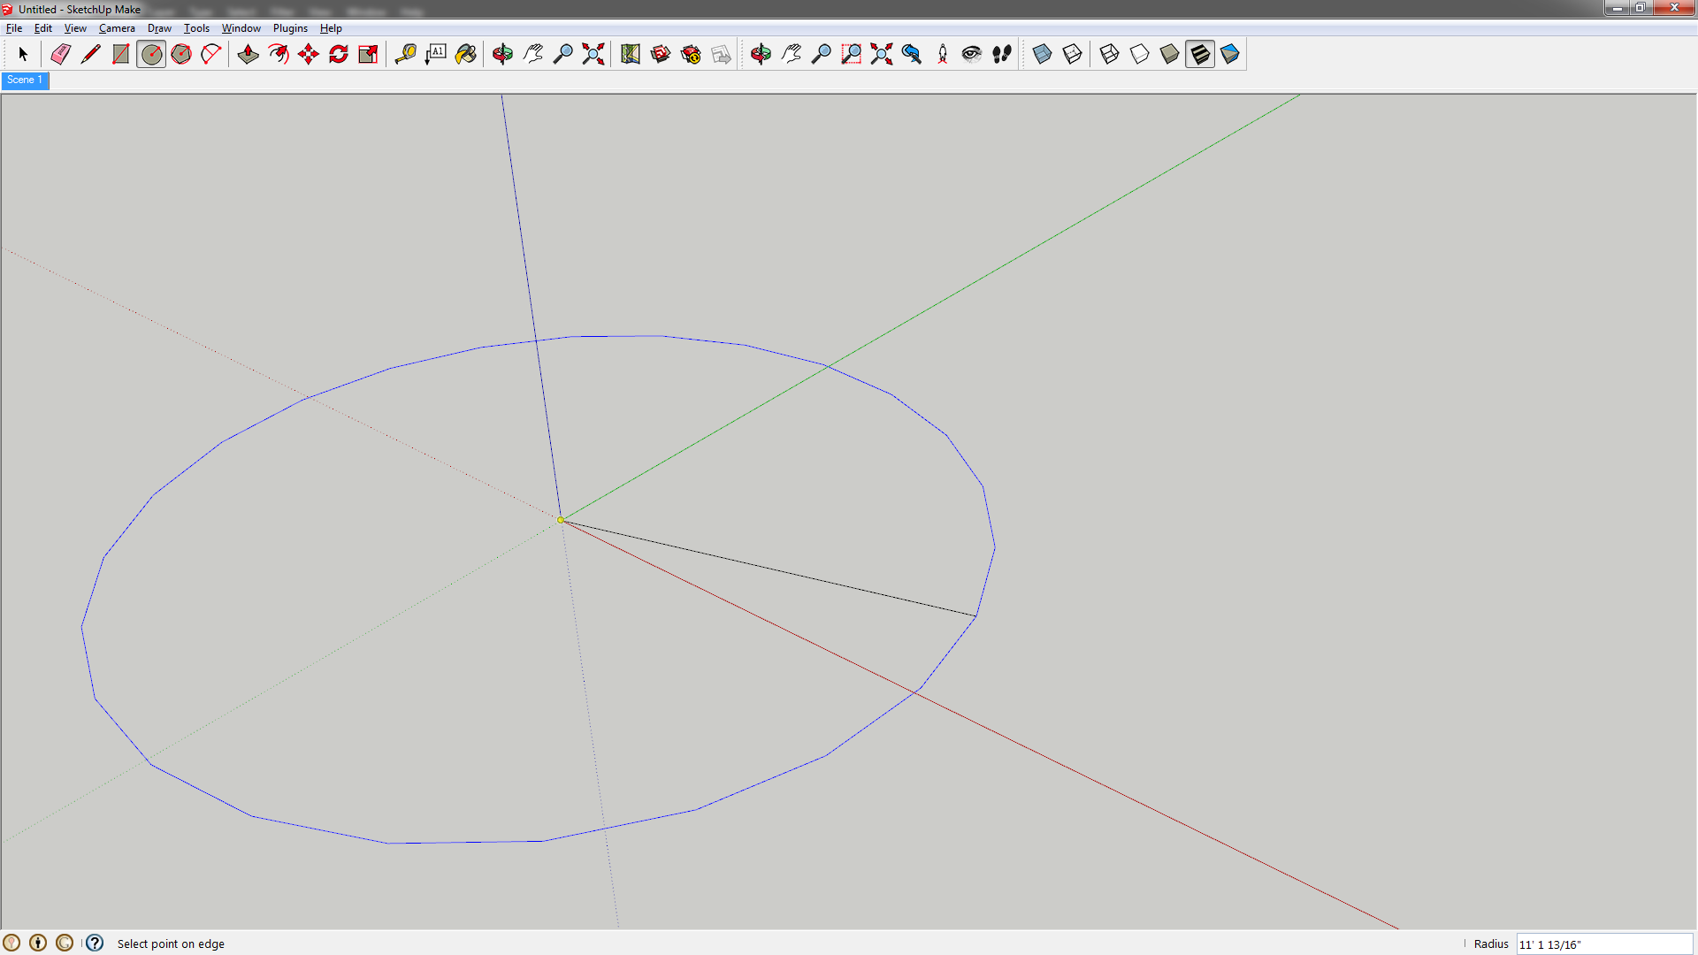The image size is (1698, 955).
Task: Switch to Monochrome face style
Action: pyautogui.click(x=1230, y=54)
